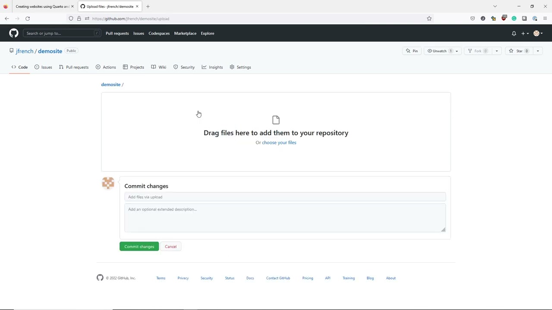
Task: Open the jfrench owner link
Action: (25, 51)
